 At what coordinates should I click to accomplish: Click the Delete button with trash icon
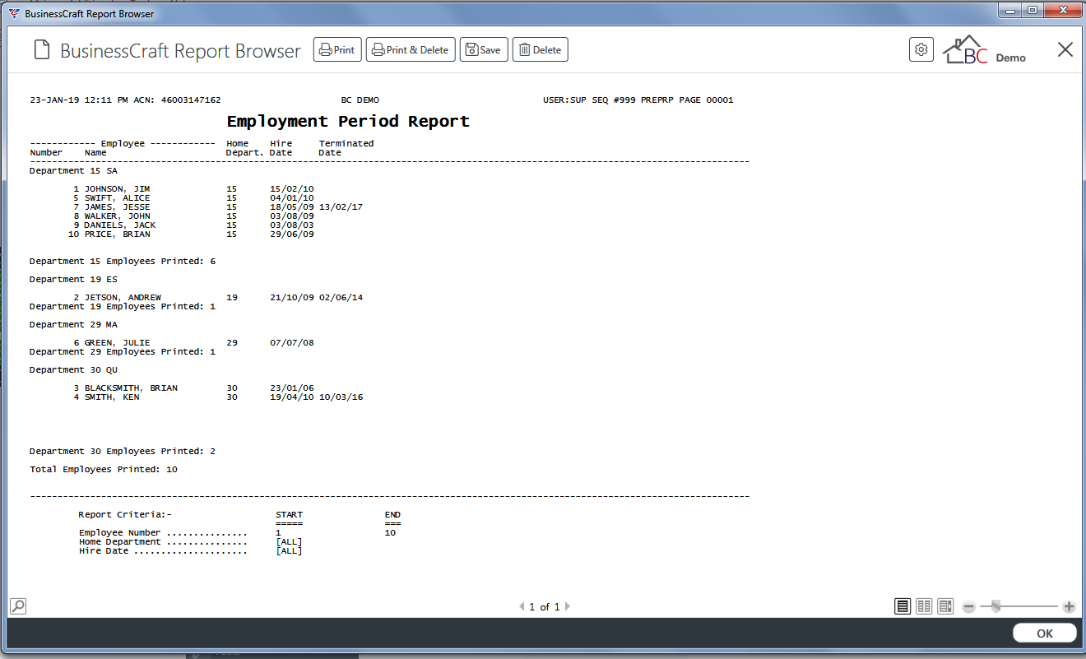tap(540, 50)
